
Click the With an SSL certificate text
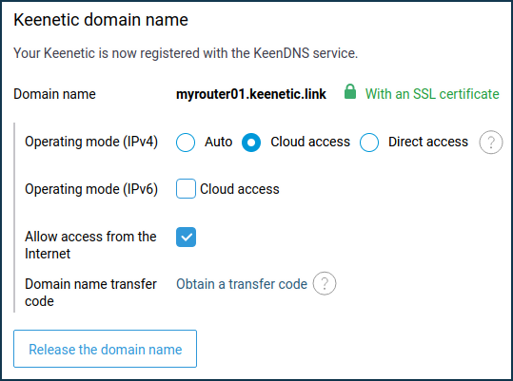(x=432, y=94)
